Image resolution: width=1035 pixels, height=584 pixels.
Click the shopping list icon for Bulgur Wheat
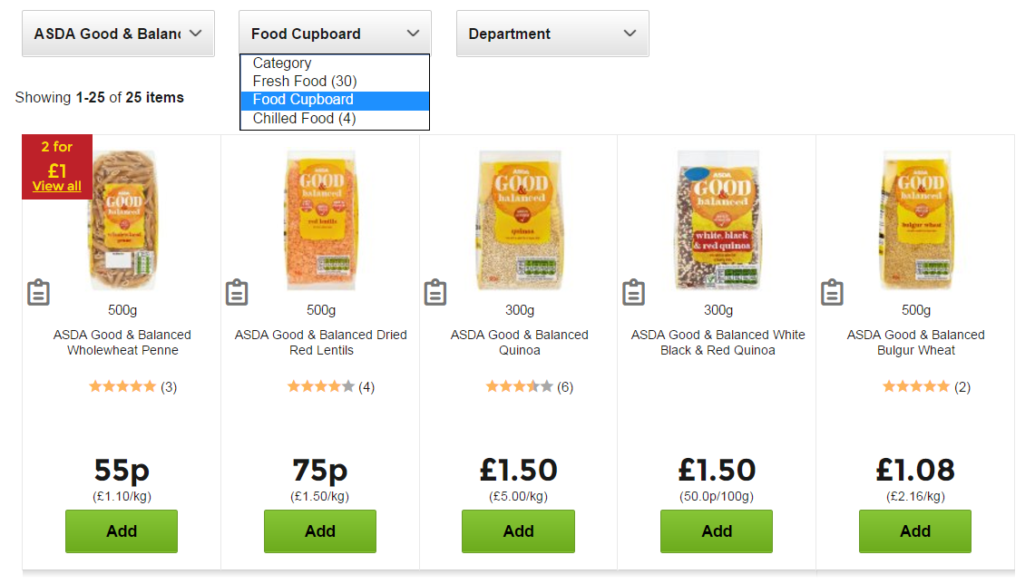832,292
